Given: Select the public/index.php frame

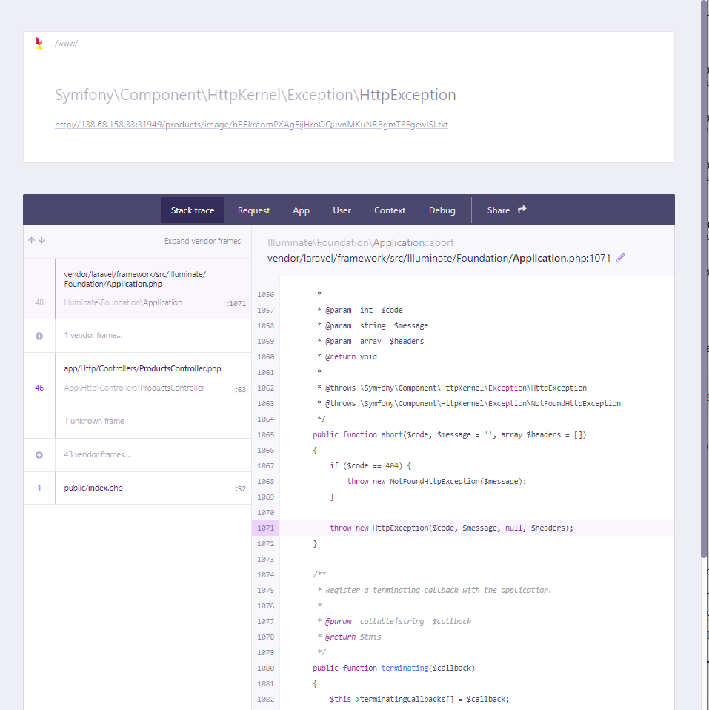Looking at the screenshot, I should point(138,488).
